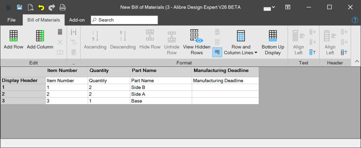This screenshot has height=148, width=361.
Task: Click the greyed table icon right of View Hidden Rows
Action: click(217, 32)
